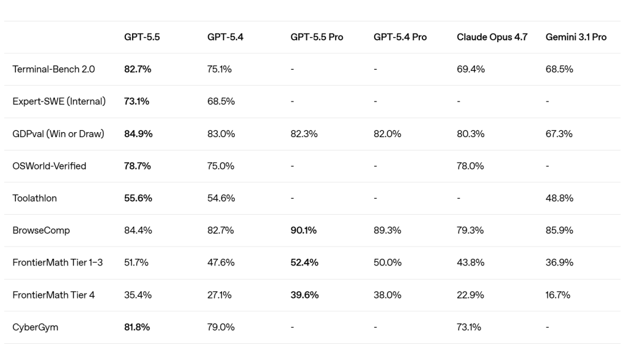Select the FrontierMath Tier 4 label
The image size is (626, 356).
[54, 295]
